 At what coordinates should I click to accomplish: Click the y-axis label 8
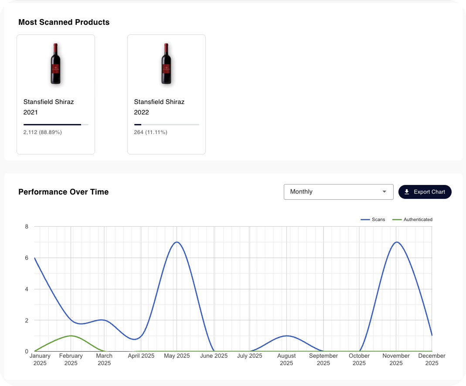tap(27, 227)
